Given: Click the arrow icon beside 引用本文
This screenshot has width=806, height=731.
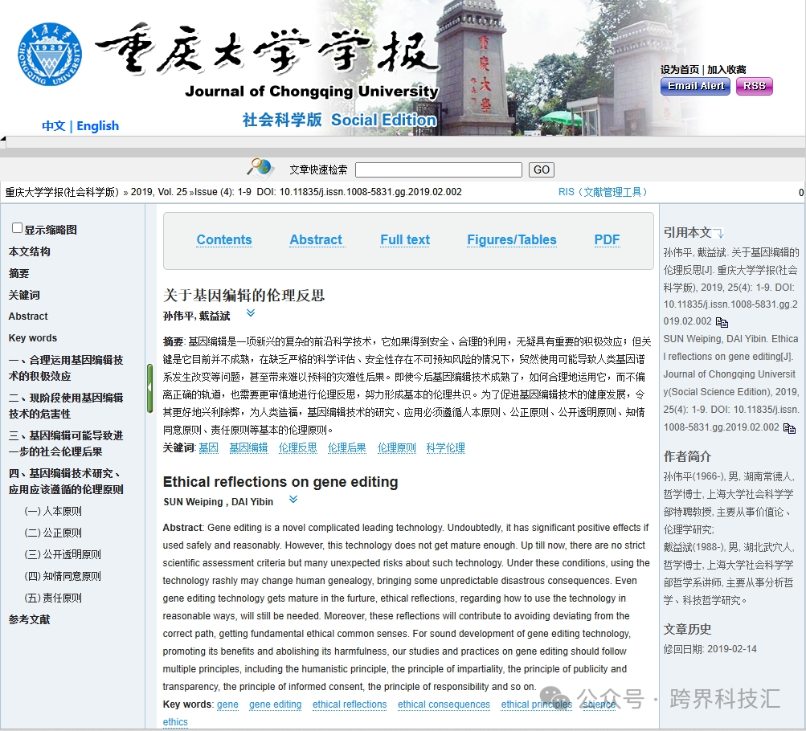Looking at the screenshot, I should 719,234.
